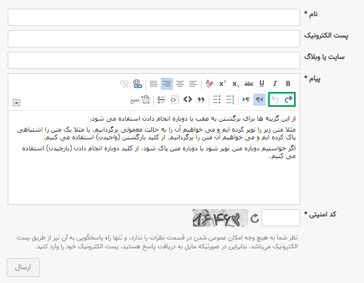This screenshot has width=364, height=283.
Task: Click the نام label
Action: 311,14
